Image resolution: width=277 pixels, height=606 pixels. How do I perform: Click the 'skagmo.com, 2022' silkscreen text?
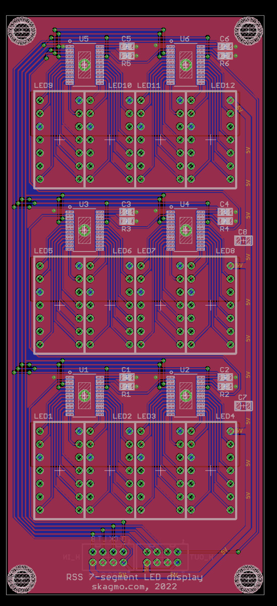[x=134, y=586]
